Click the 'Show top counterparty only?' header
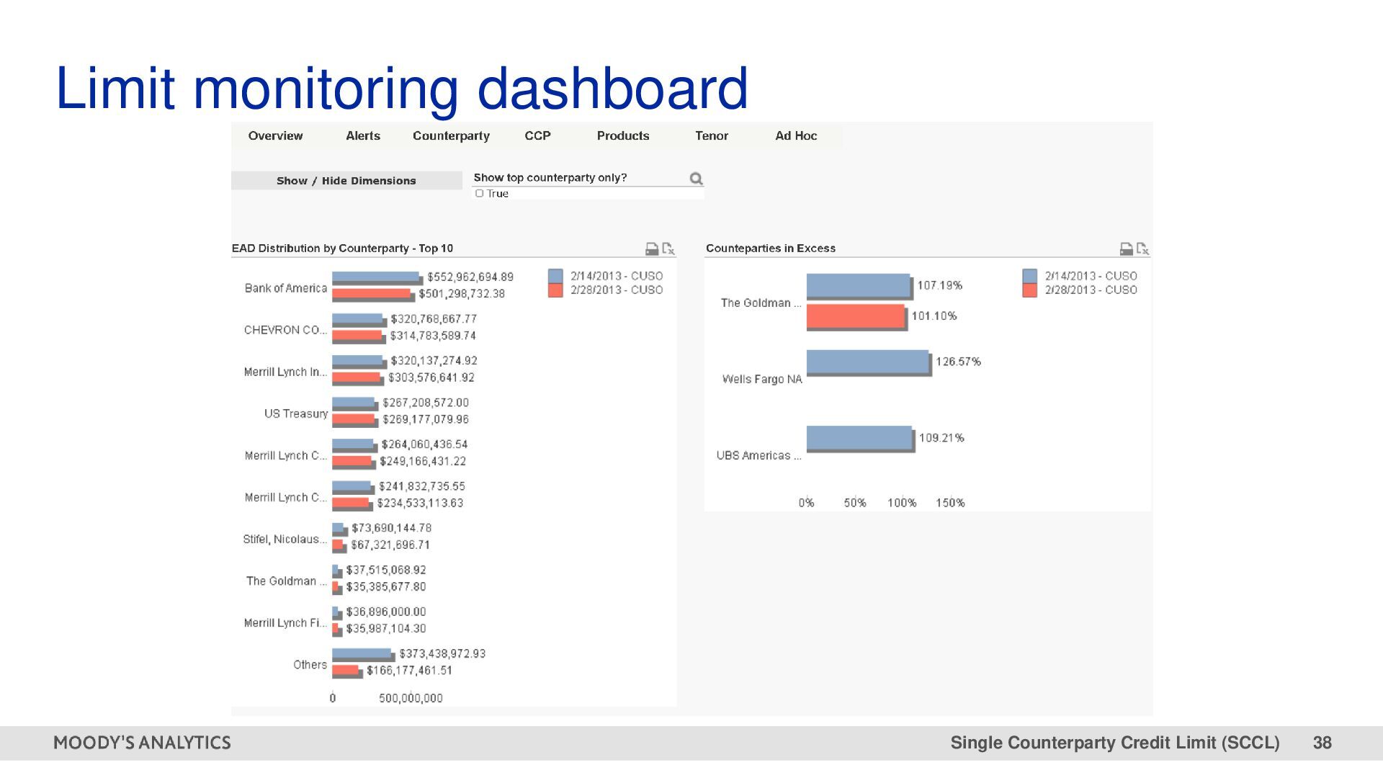The image size is (1383, 778). click(x=550, y=177)
